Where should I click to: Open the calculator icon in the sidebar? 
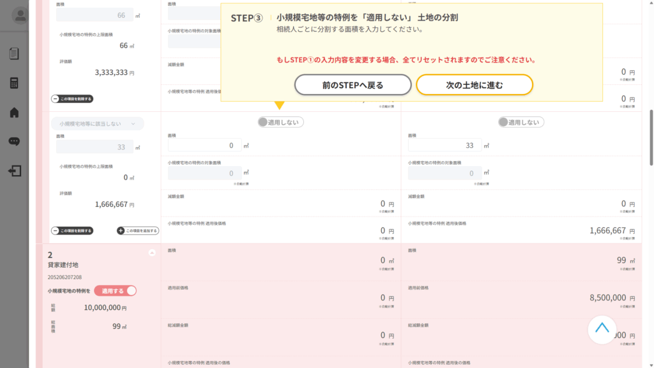[14, 83]
